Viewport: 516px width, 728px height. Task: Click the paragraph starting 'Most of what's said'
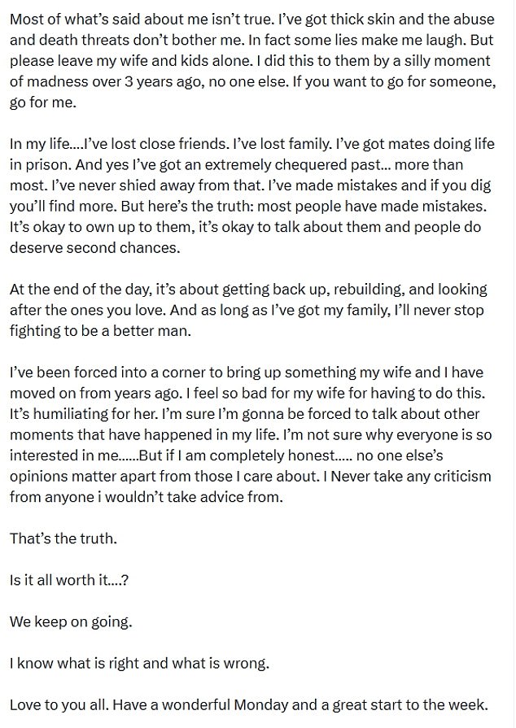pyautogui.click(x=252, y=60)
